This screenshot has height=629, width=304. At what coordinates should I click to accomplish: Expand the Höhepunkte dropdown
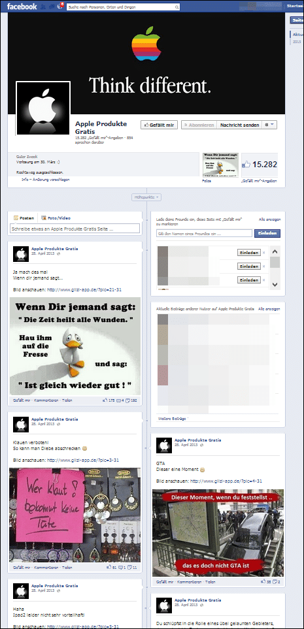tap(147, 197)
